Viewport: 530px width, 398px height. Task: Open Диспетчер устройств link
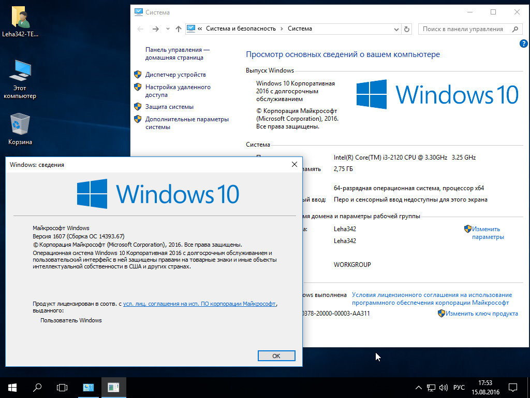(x=175, y=75)
